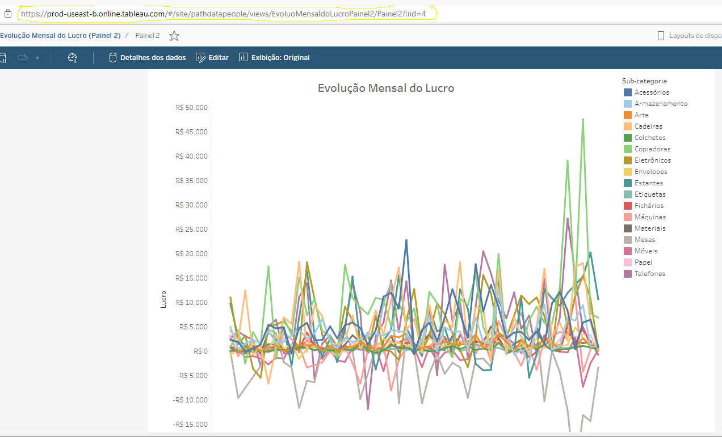Click the R$ 25.000 axis tick

[x=192, y=229]
